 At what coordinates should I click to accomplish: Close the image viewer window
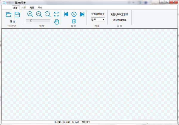coord(174,2)
